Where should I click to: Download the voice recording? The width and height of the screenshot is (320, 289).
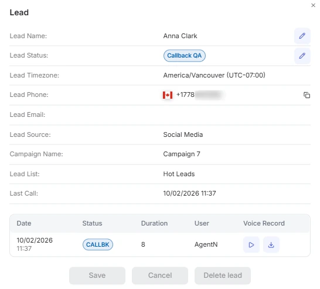click(271, 244)
